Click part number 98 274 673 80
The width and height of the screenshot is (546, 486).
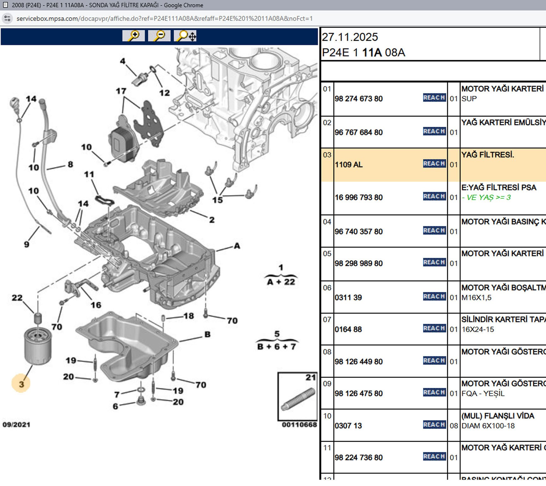pos(358,99)
